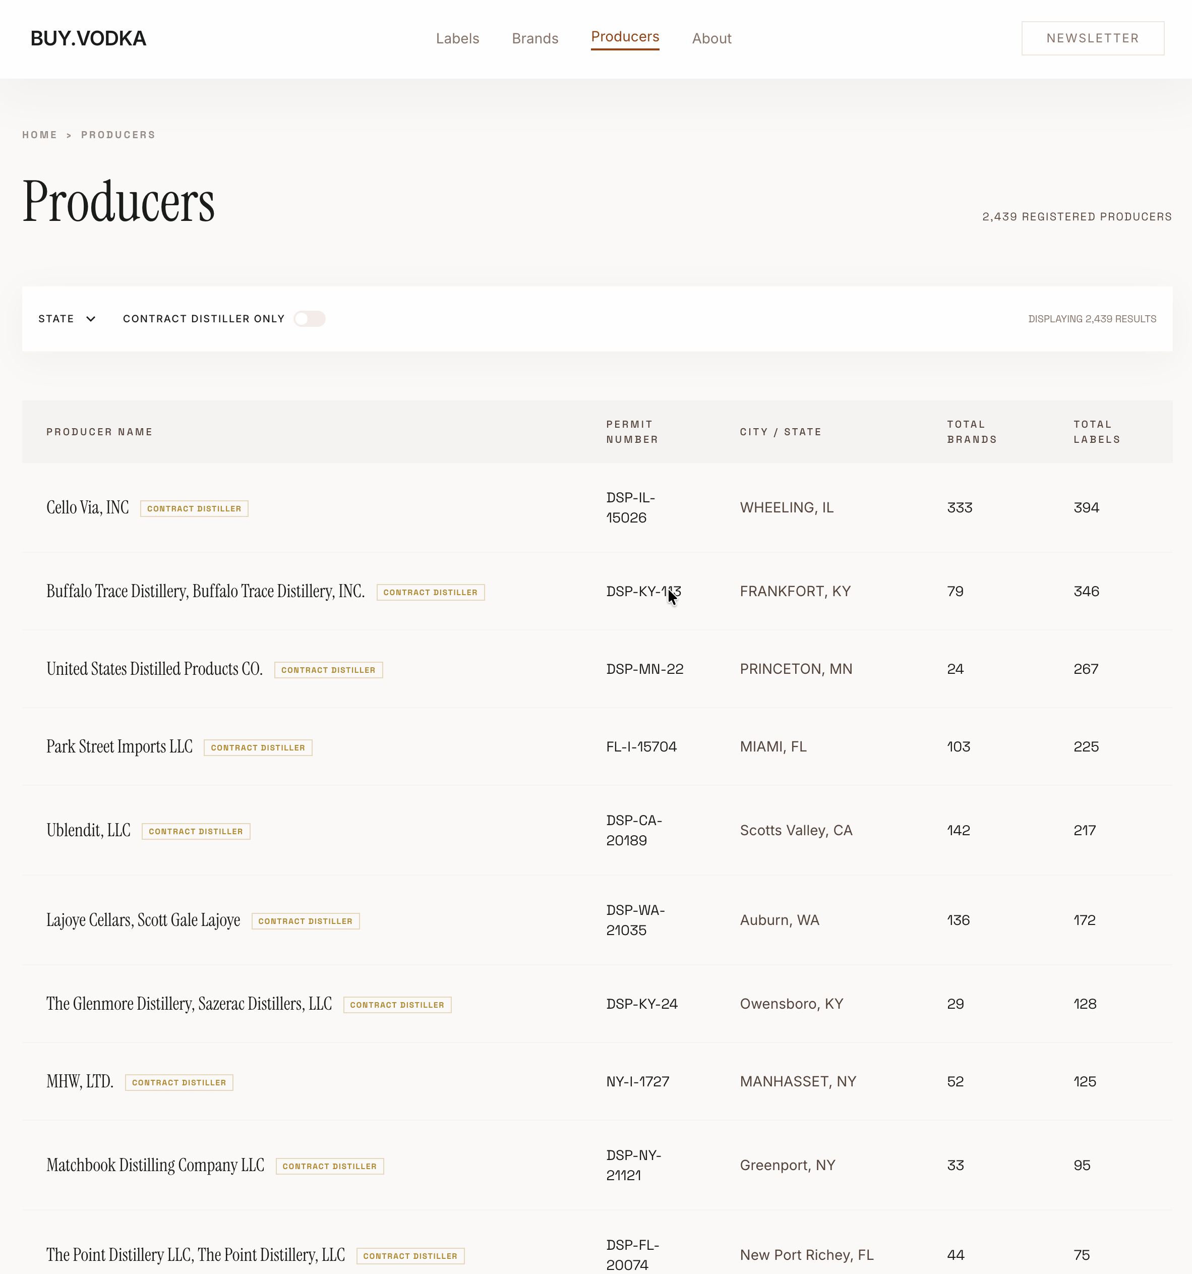The image size is (1192, 1274).
Task: Click the State dropdown chevron arrow
Action: (x=91, y=319)
